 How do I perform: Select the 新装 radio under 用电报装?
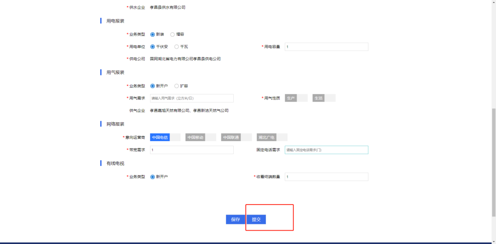coord(152,34)
